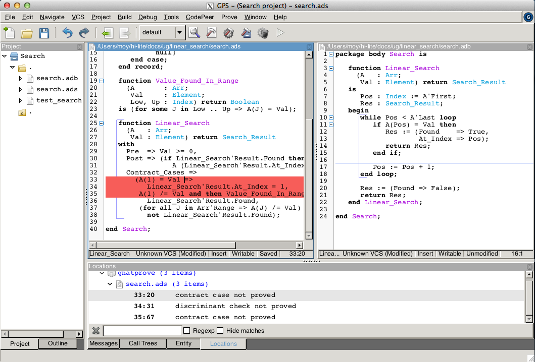Collapse the Search project root node
Viewport: 535px width, 362px height.
point(5,56)
